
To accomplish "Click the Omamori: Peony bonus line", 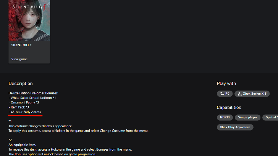I will [24, 102].
